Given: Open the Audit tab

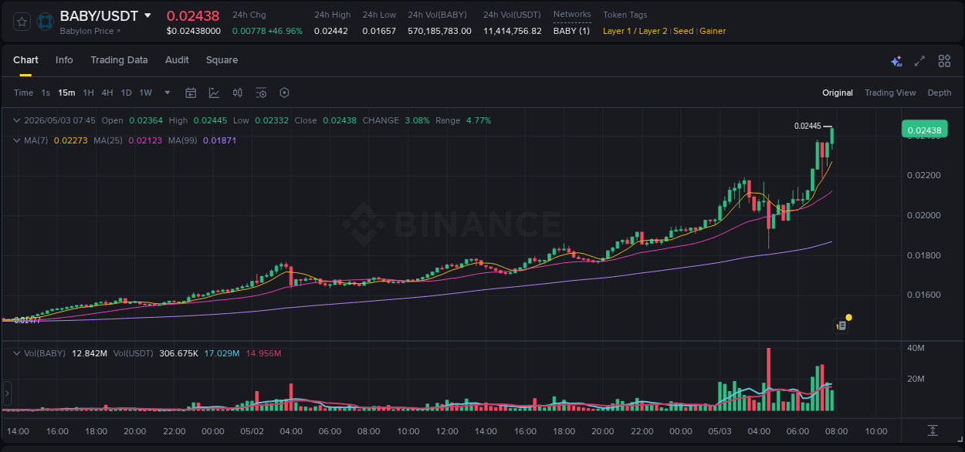Looking at the screenshot, I should coord(177,60).
